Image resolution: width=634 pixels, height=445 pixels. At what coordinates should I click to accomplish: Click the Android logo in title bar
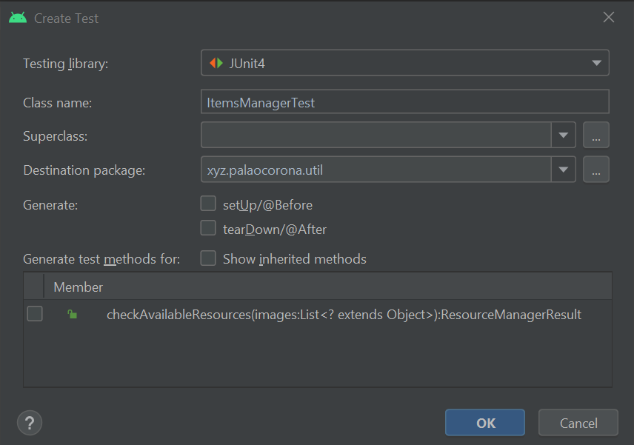[x=18, y=18]
